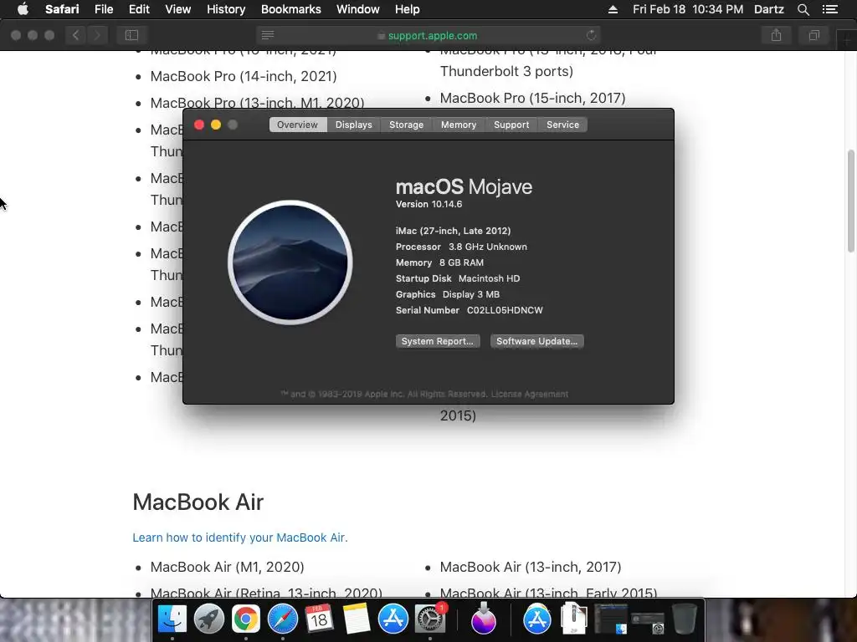857x642 pixels.
Task: Switch to the Memory tab
Action: (x=459, y=125)
